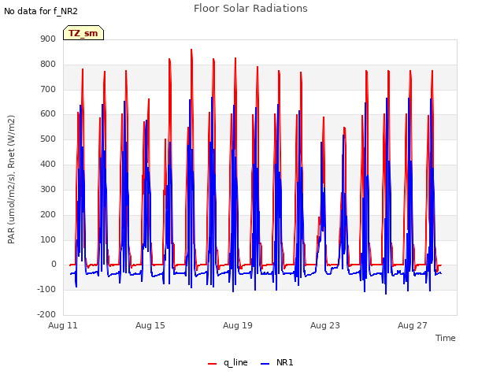Screen dimensions: 504x378
Task: Click the 500 y-axis tick label
Action: [x=48, y=139]
